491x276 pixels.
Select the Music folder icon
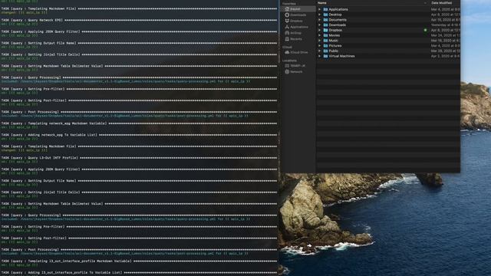(x=325, y=41)
